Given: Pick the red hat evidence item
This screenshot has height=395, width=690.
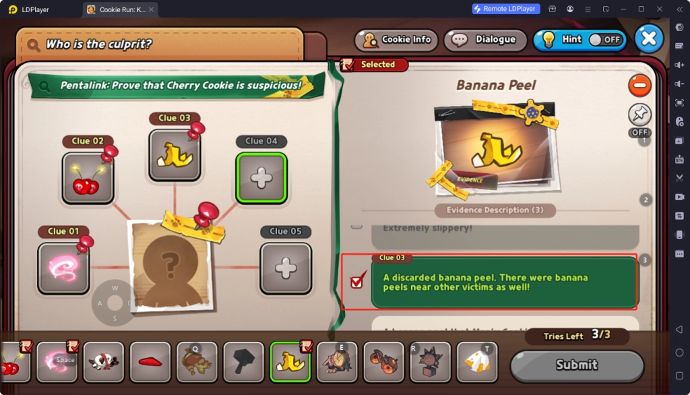Looking at the screenshot, I should click(150, 362).
